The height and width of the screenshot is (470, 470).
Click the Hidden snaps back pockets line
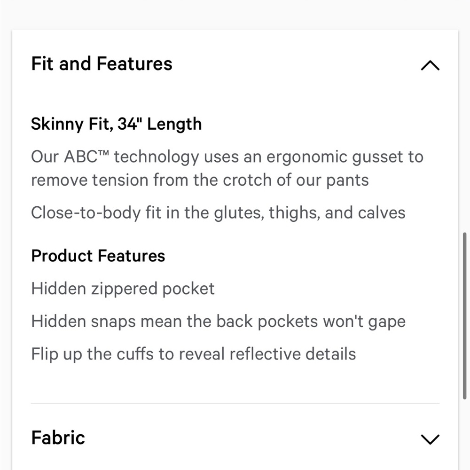pos(218,321)
